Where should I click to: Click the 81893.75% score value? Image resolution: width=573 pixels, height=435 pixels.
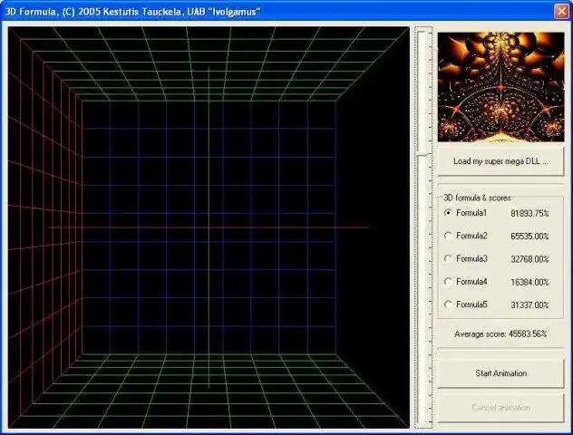pyautogui.click(x=529, y=213)
